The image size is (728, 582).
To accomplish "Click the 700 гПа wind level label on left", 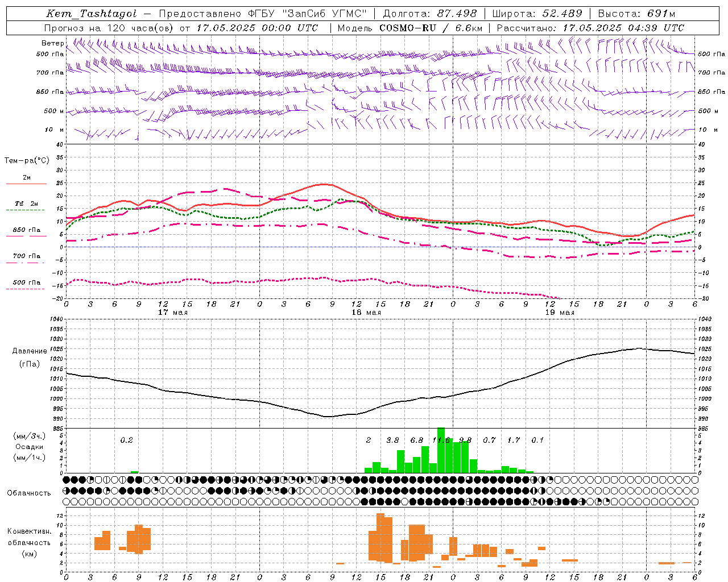I will click(50, 73).
